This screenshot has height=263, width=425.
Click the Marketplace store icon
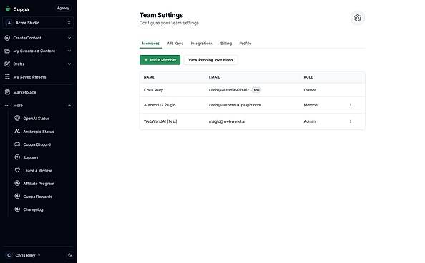(x=7, y=92)
